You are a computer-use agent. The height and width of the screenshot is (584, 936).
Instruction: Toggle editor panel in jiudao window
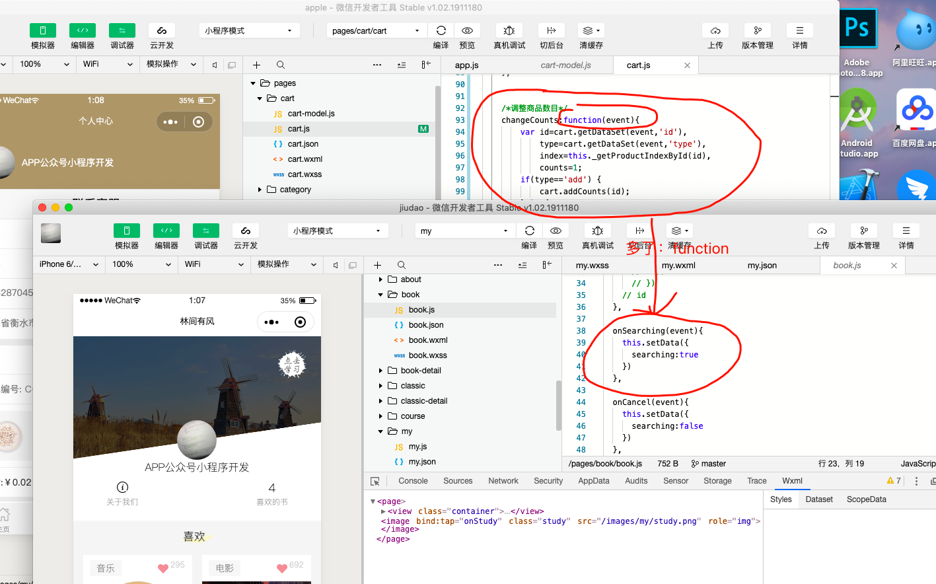point(166,231)
